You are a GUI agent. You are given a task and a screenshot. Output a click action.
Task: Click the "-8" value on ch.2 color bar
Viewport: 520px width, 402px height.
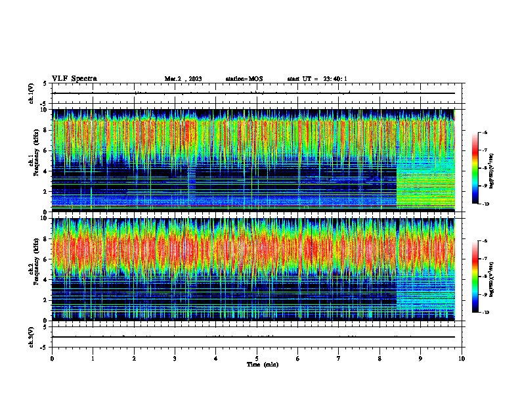485,277
